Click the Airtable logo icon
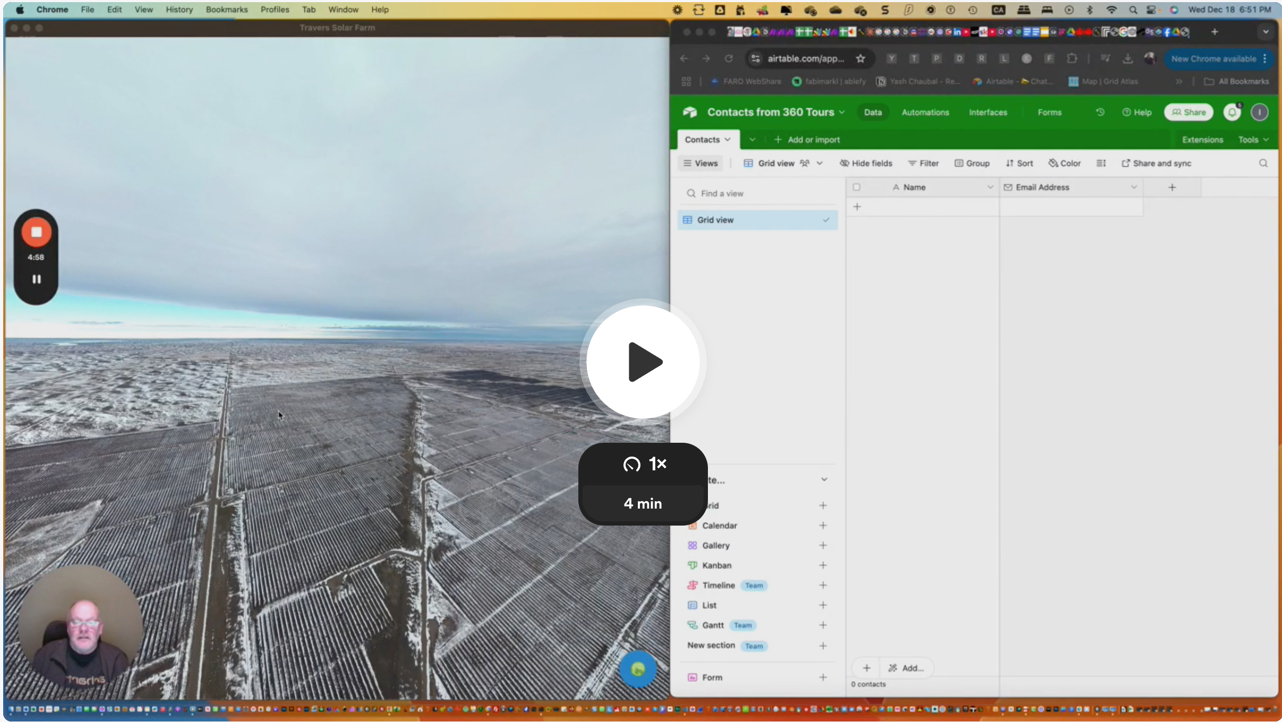This screenshot has height=722, width=1282. pos(690,112)
